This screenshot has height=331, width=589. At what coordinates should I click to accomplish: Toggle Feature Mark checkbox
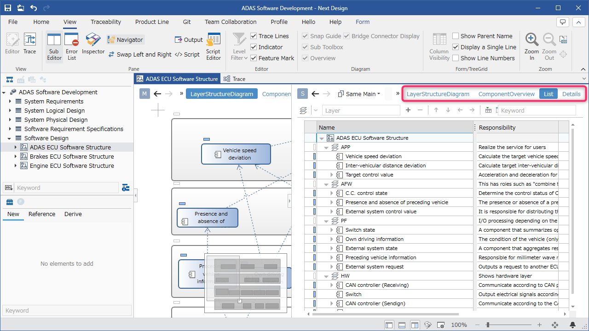coord(254,58)
